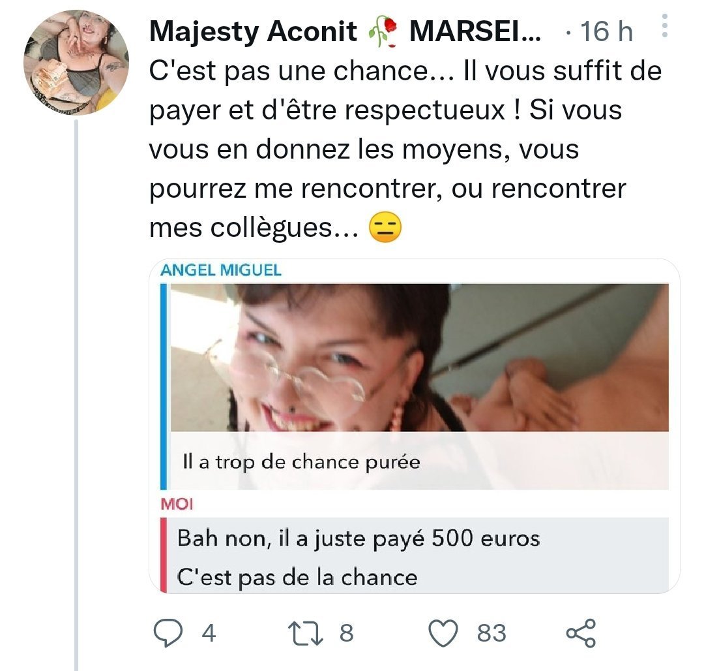Like the tweet with the heart icon
Screen dimensions: 704x671
(x=445, y=633)
